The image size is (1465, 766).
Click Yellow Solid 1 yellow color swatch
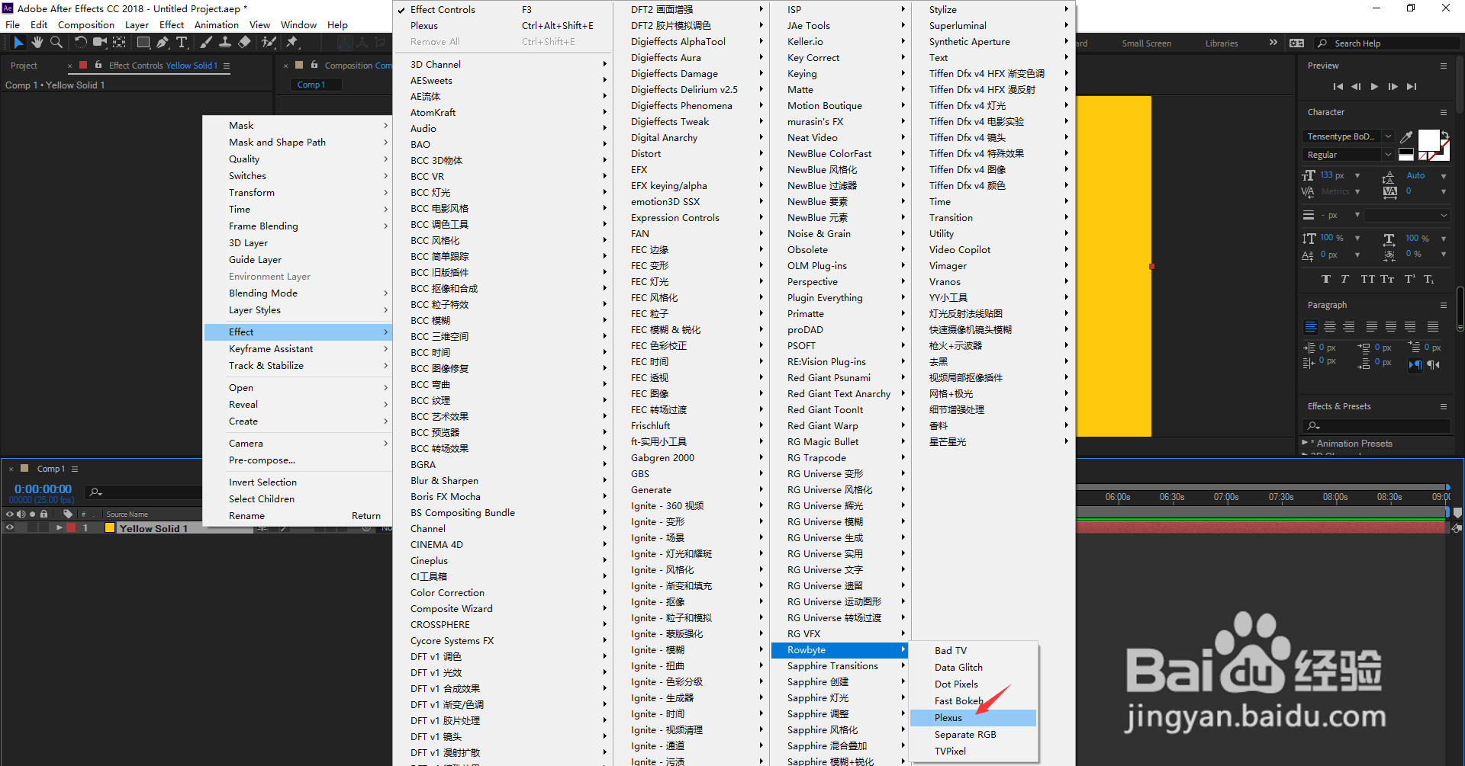coord(110,527)
